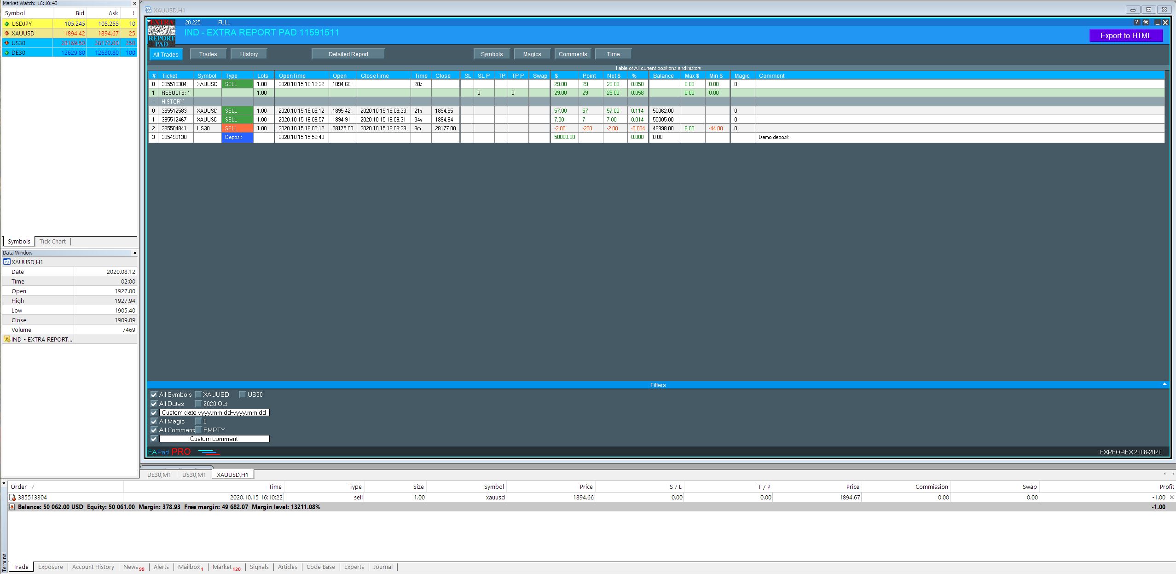Open Extra Report Pad help question icon
Screen dimensions: 1176x574
[x=1137, y=22]
